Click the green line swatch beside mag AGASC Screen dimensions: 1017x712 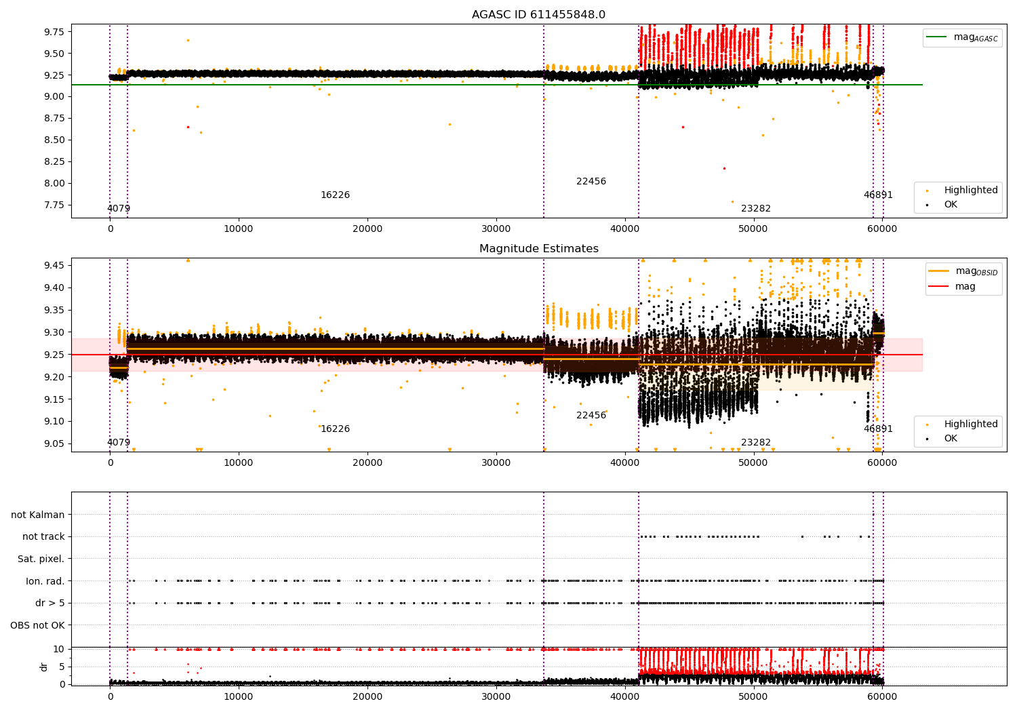(x=937, y=37)
